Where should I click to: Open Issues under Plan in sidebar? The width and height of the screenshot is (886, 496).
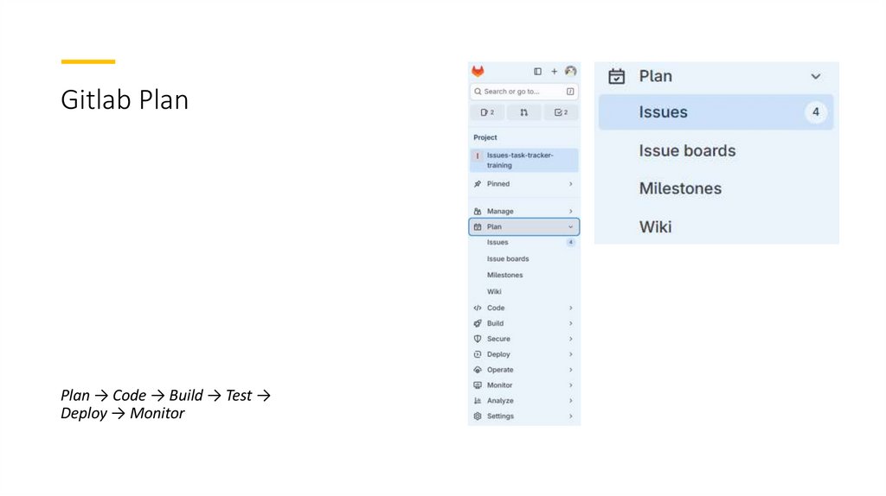coord(523,242)
